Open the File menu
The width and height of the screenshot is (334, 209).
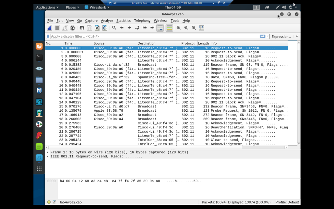coord(50,21)
